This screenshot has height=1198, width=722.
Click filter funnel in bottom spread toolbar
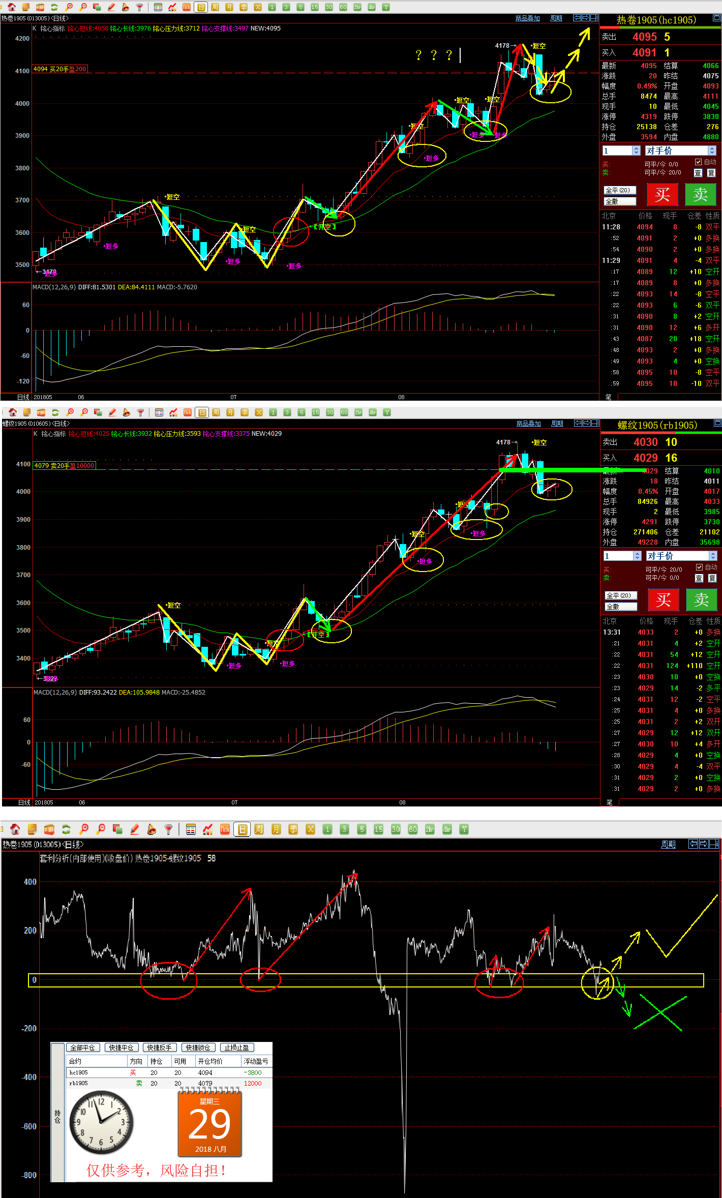(x=168, y=829)
